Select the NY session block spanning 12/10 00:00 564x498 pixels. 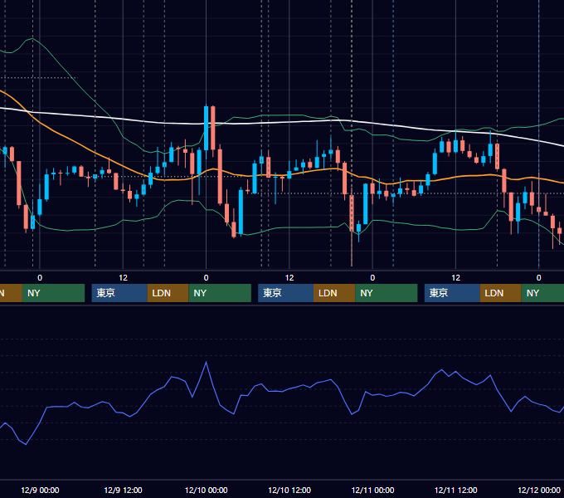tap(220, 293)
